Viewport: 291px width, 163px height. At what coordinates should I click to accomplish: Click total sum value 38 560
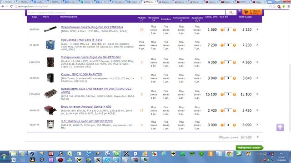246,137
